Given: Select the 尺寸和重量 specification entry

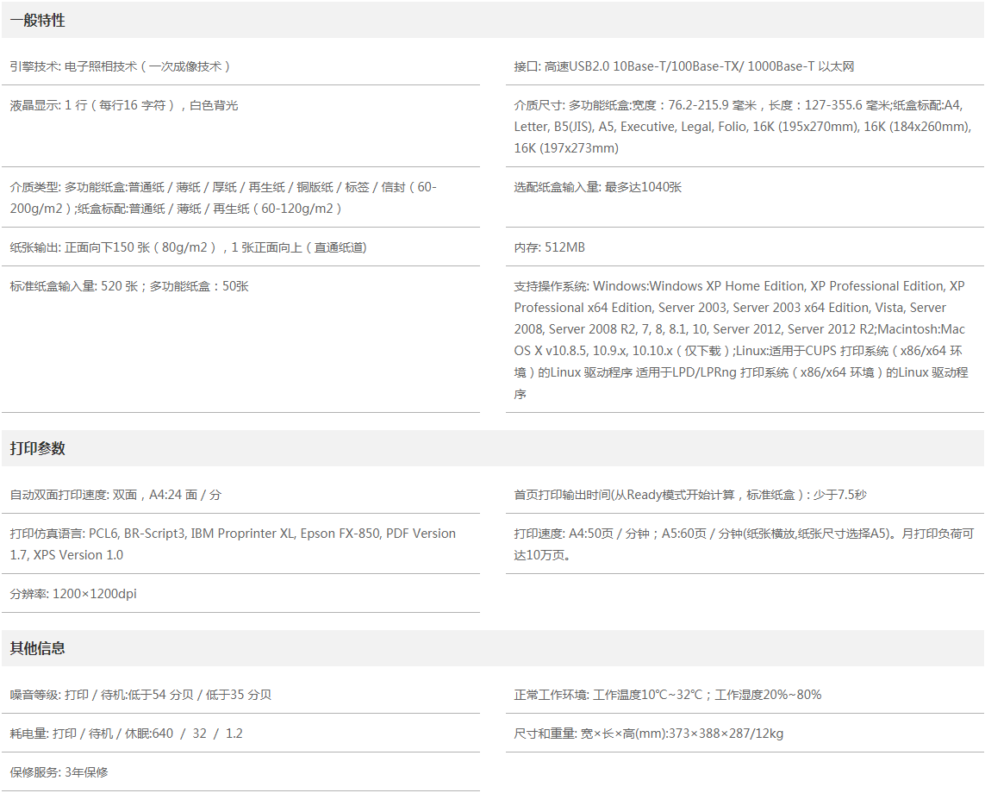Looking at the screenshot, I should click(648, 734).
